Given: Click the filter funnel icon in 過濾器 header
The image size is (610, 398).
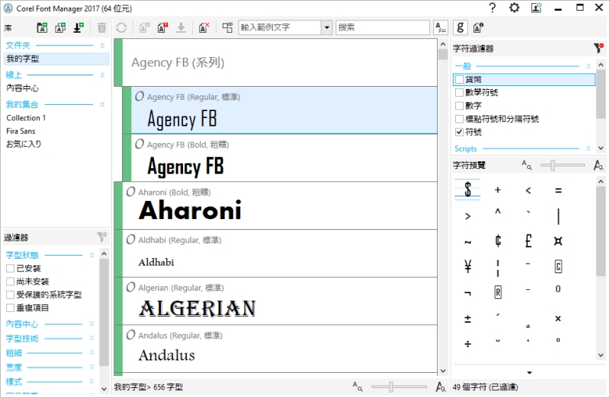Looking at the screenshot, I should click(101, 237).
